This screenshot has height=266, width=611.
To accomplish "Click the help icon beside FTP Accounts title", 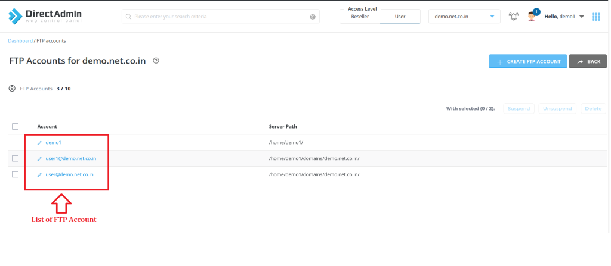I will (156, 61).
